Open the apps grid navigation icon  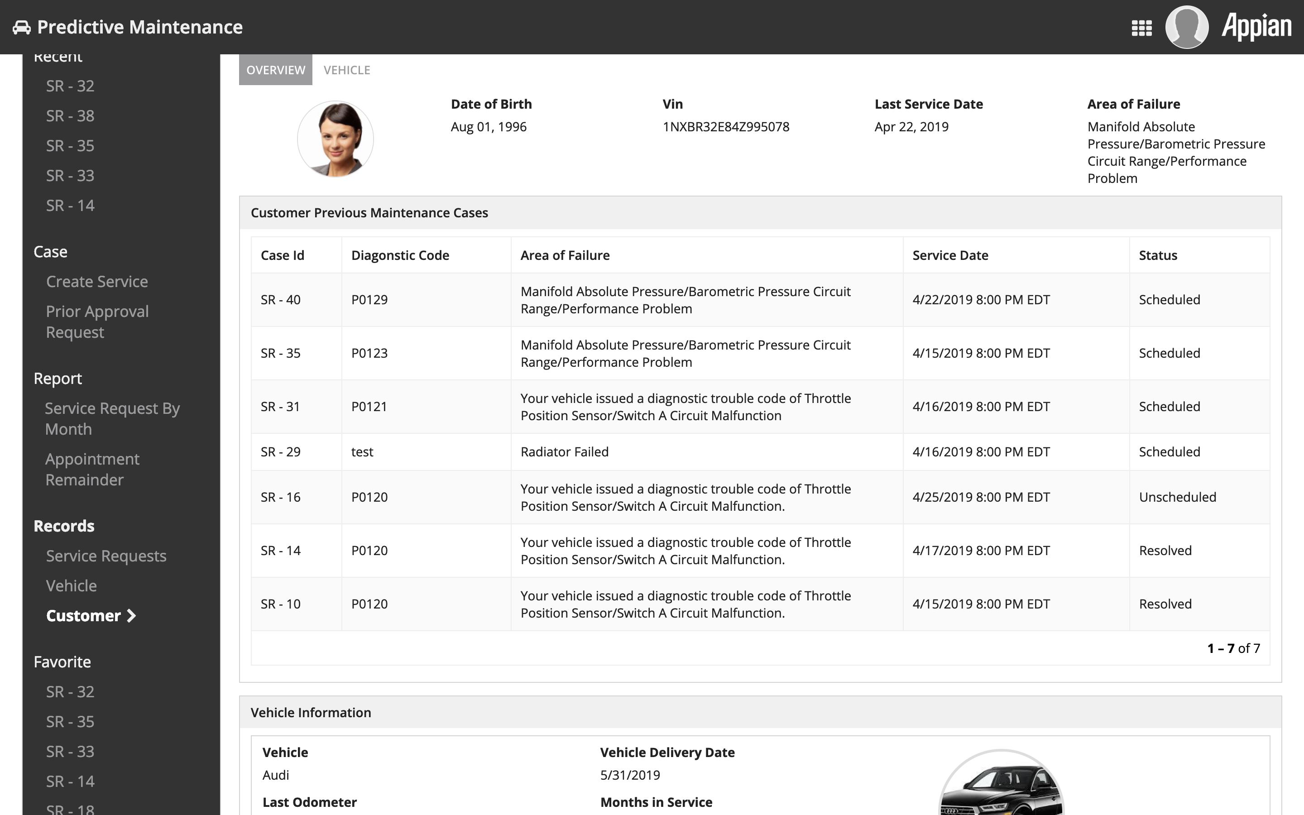[1141, 28]
